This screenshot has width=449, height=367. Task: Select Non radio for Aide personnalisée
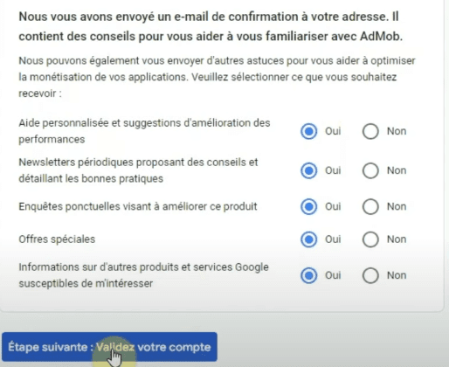(x=370, y=131)
